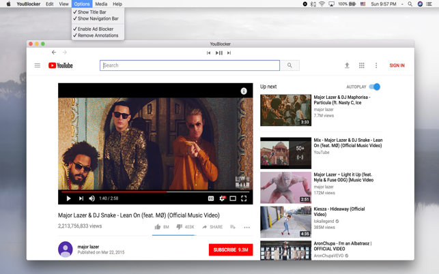
Task: Open player settings gear icon
Action: [x=223, y=198]
